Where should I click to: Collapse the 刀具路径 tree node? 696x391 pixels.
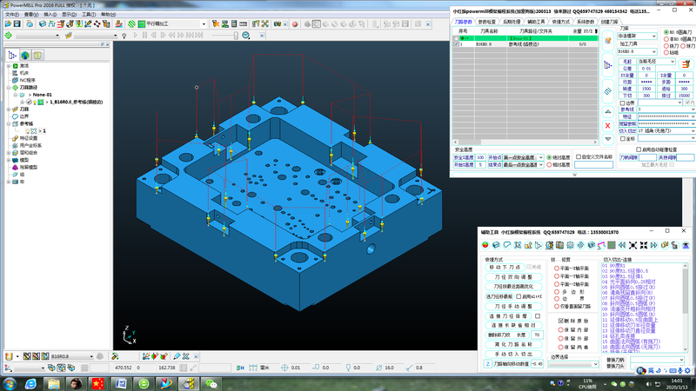point(9,88)
